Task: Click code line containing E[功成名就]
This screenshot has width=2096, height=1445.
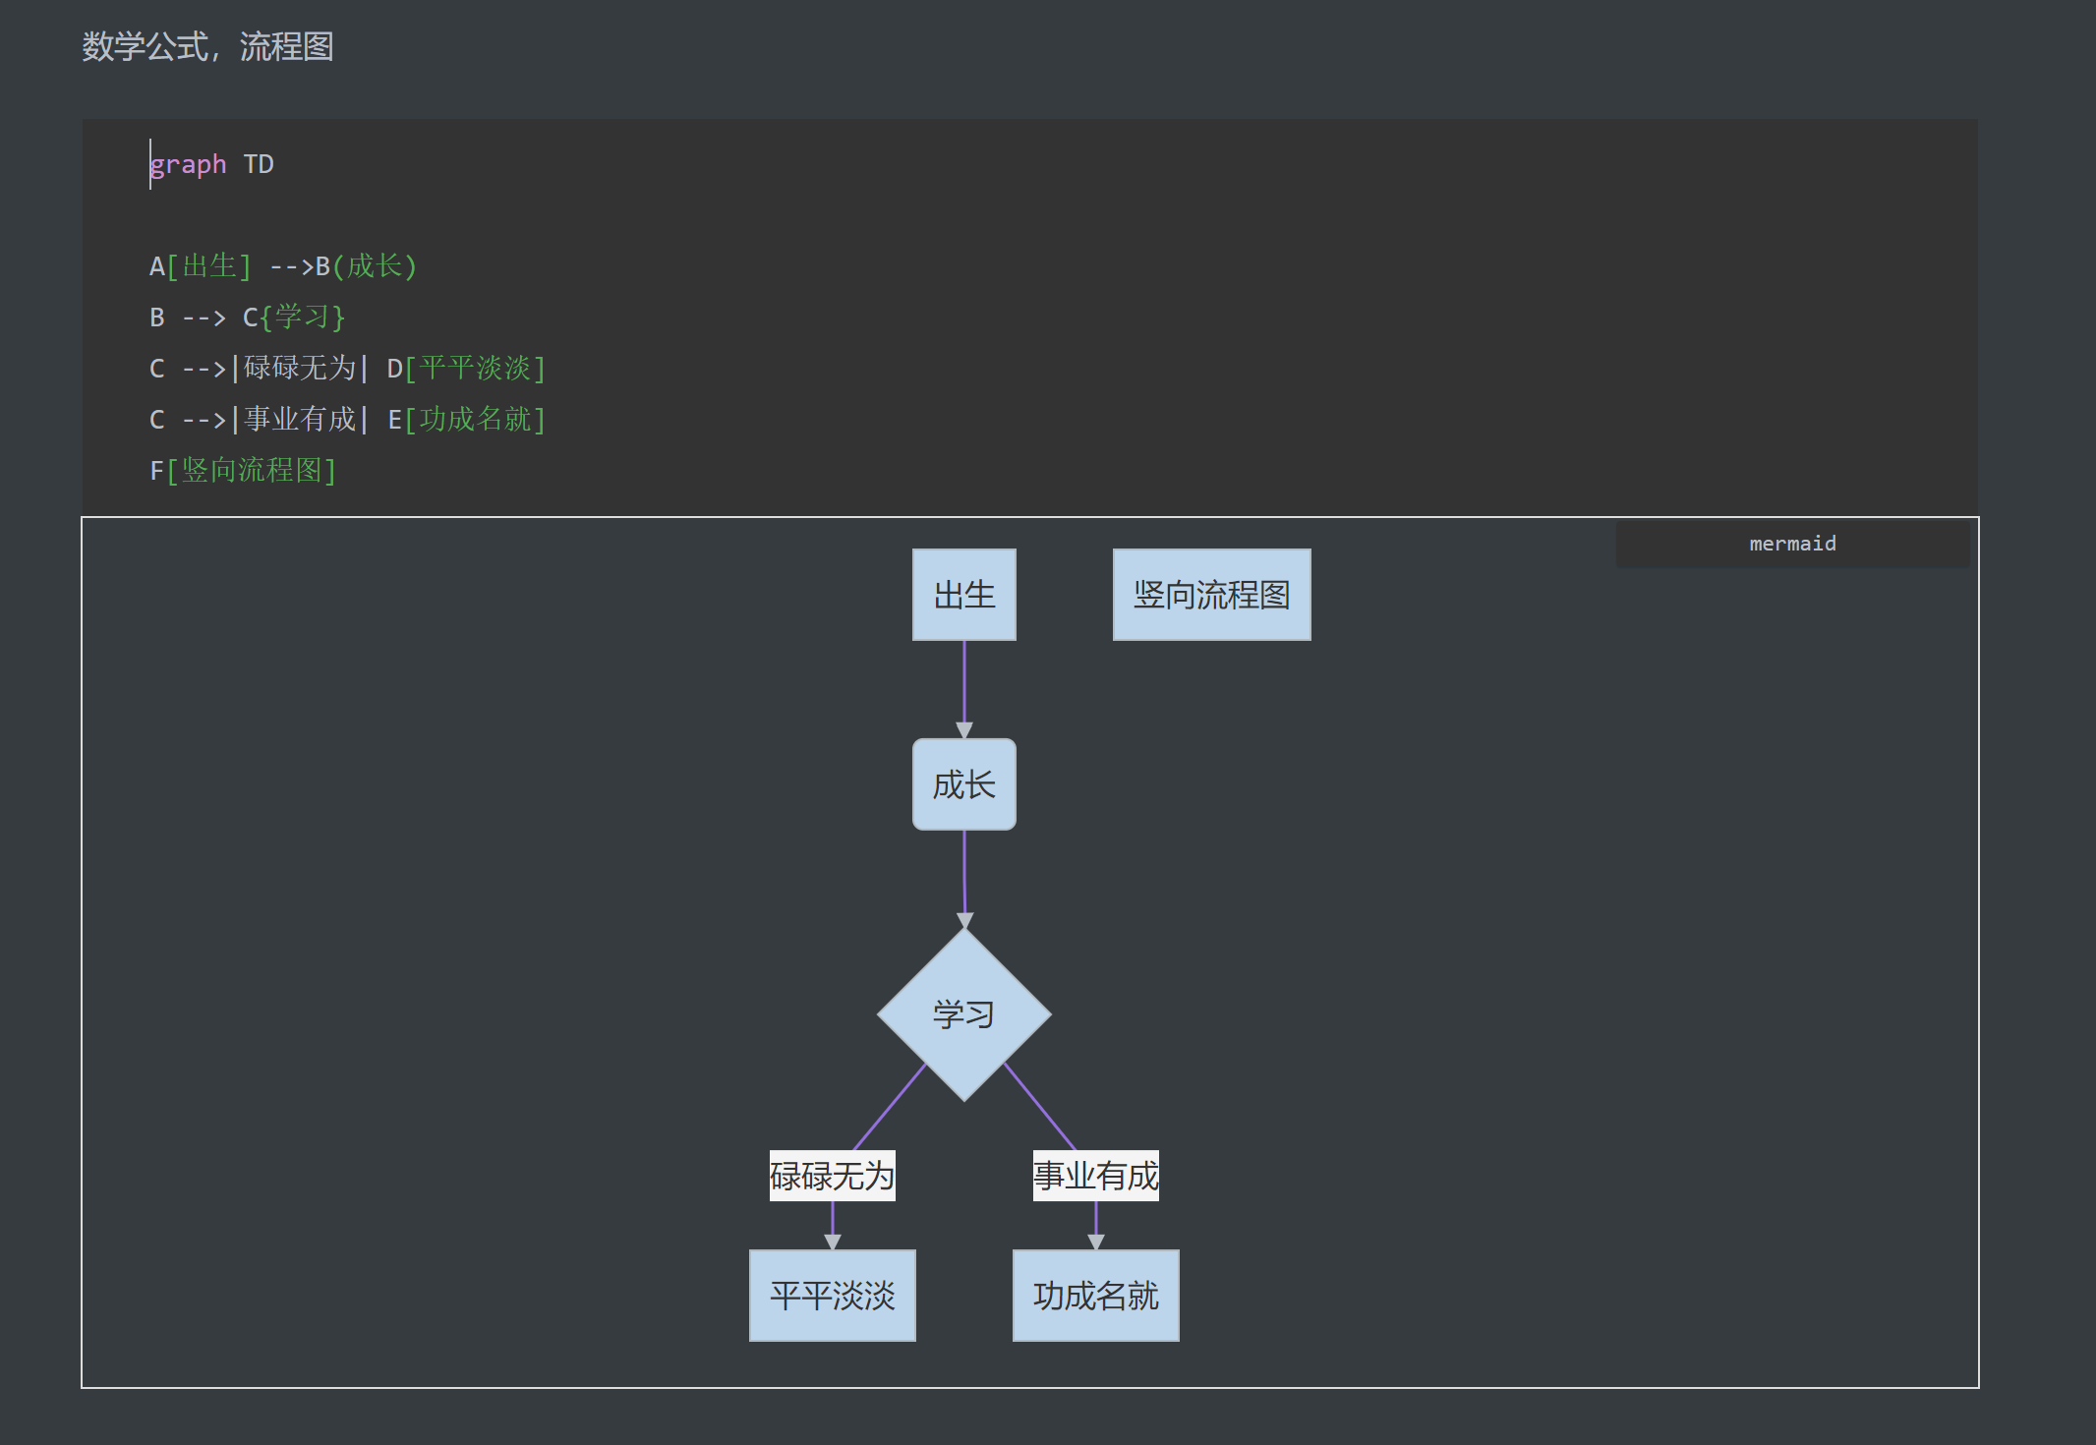Action: (347, 420)
